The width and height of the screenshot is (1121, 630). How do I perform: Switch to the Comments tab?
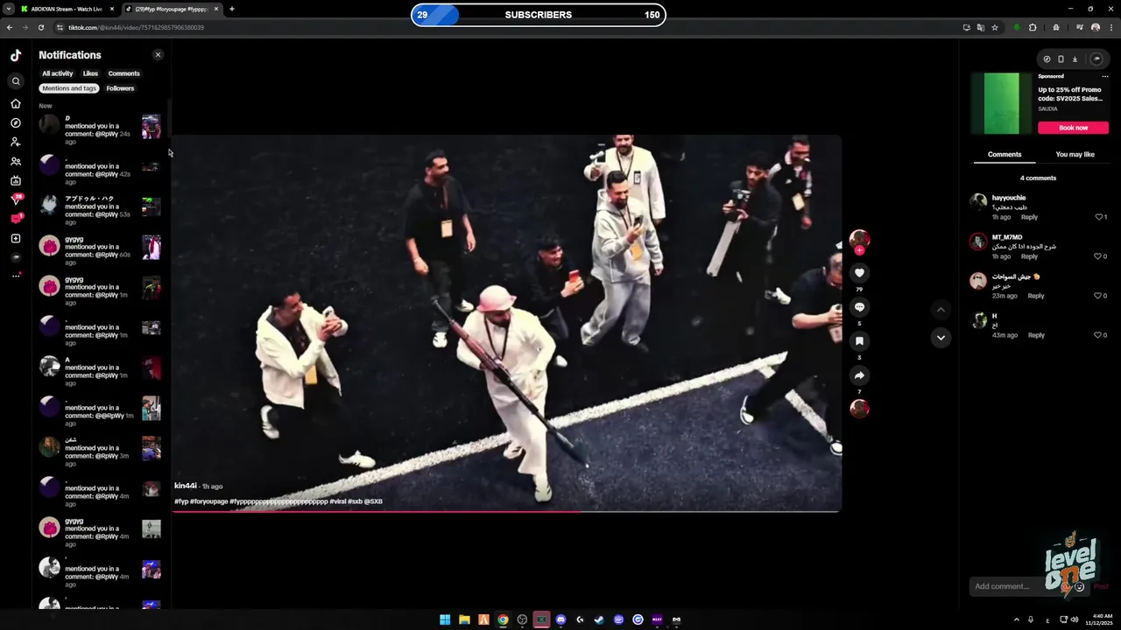pyautogui.click(x=1005, y=155)
